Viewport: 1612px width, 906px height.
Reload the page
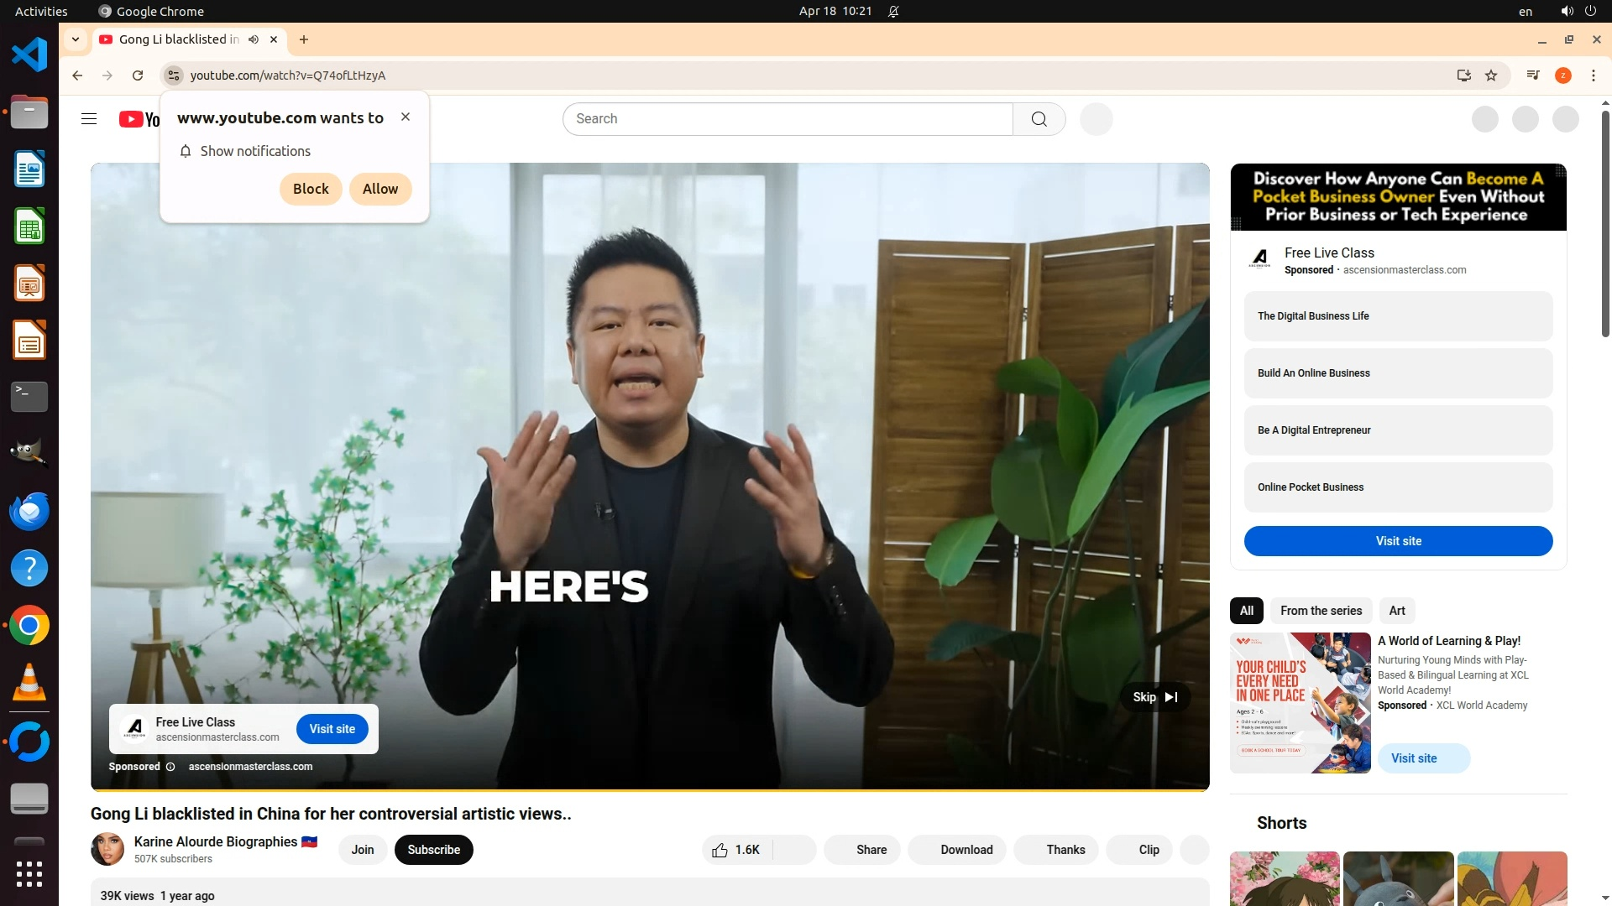coord(138,75)
